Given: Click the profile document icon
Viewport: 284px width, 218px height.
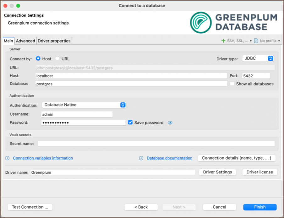Looking at the screenshot, I should [x=256, y=41].
